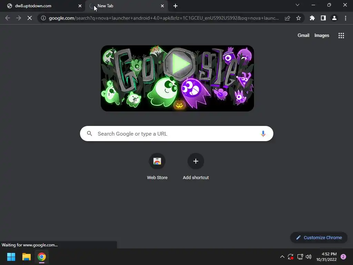This screenshot has width=353, height=265.
Task: Go forward using the forward arrow
Action: [x=19, y=18]
